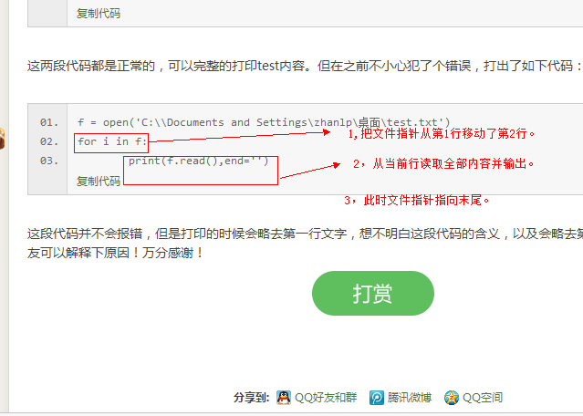The height and width of the screenshot is (416, 583).
Task: Click code line f = open(...)
Action: click(x=264, y=122)
